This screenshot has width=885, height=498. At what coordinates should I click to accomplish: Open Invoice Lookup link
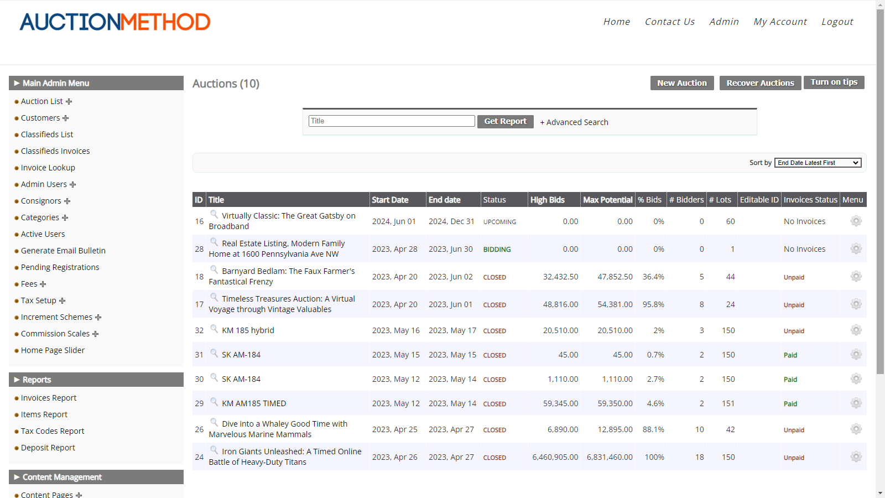[x=48, y=168]
